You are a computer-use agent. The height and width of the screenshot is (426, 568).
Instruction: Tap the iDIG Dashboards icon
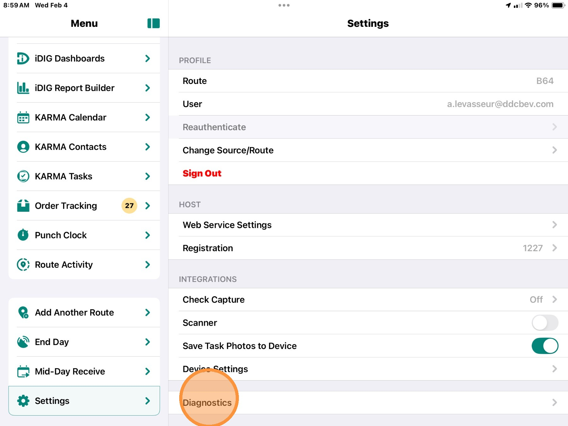click(x=23, y=58)
